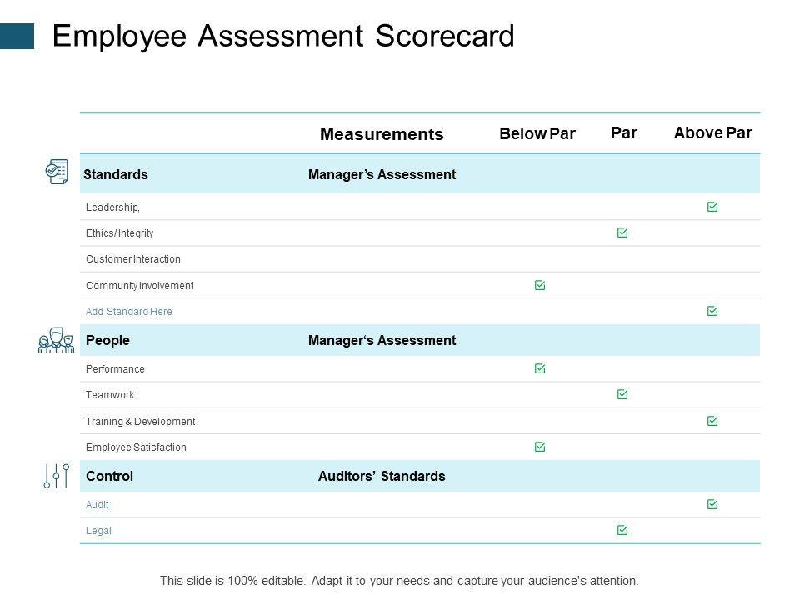Toggle Teamwork Par checkbox
This screenshot has height=600, width=800.
(622, 394)
